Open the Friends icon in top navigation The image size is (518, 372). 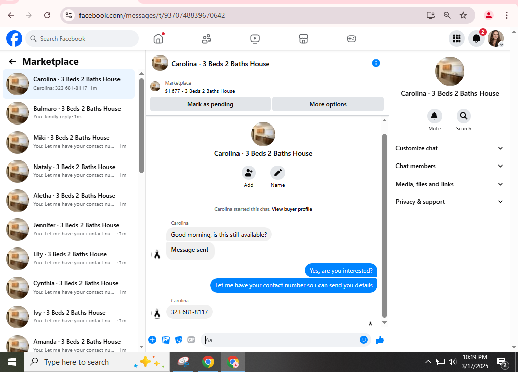(x=207, y=39)
